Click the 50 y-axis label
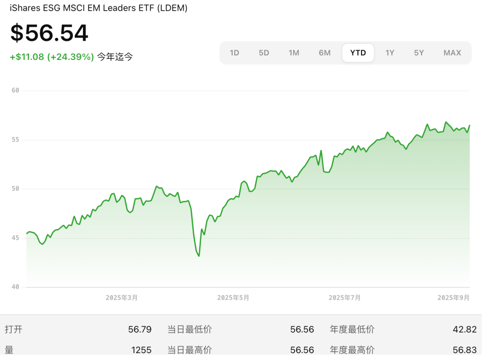This screenshot has width=482, height=355. point(15,189)
